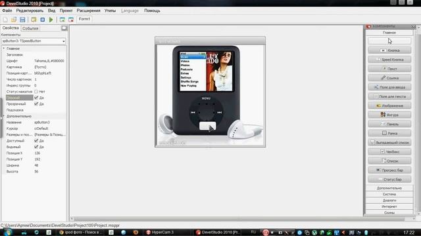
Task: Select the Кнопка component
Action: [x=389, y=50]
